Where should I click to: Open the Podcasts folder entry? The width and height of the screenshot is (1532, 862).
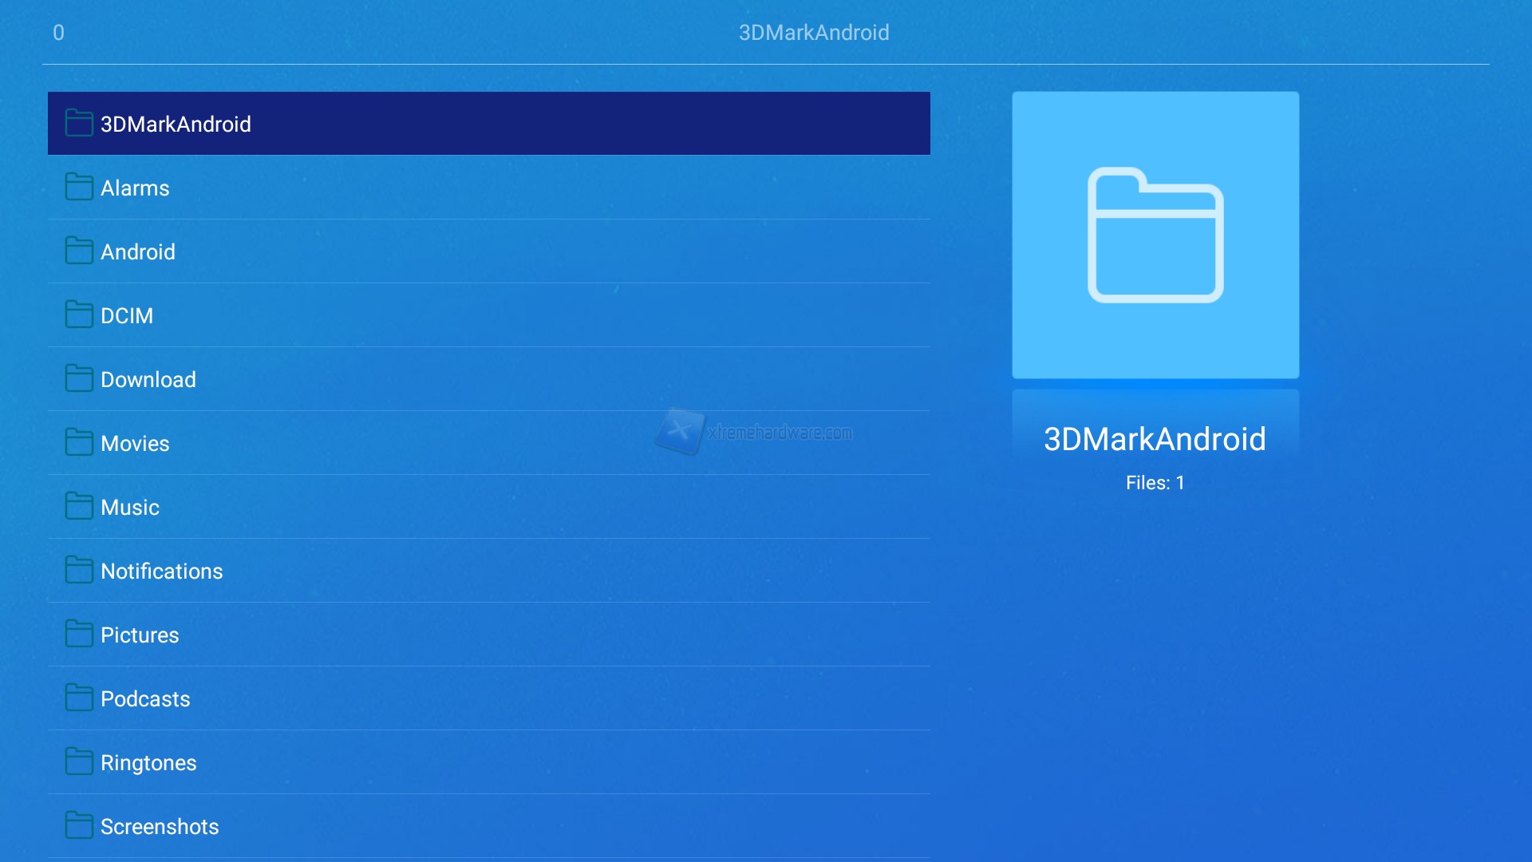click(x=145, y=699)
